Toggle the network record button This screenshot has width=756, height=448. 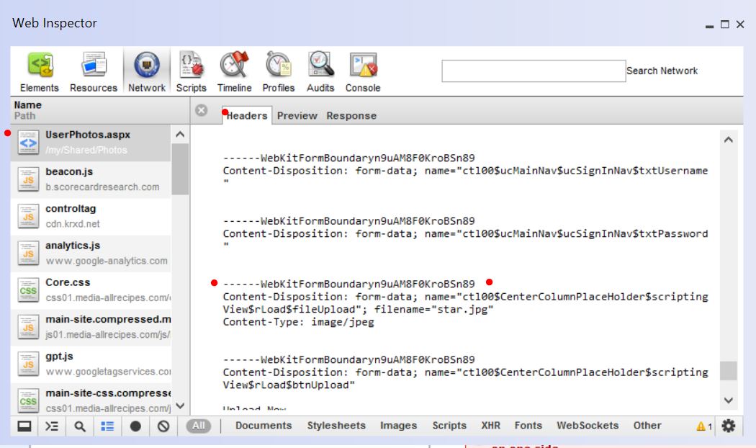(x=135, y=426)
